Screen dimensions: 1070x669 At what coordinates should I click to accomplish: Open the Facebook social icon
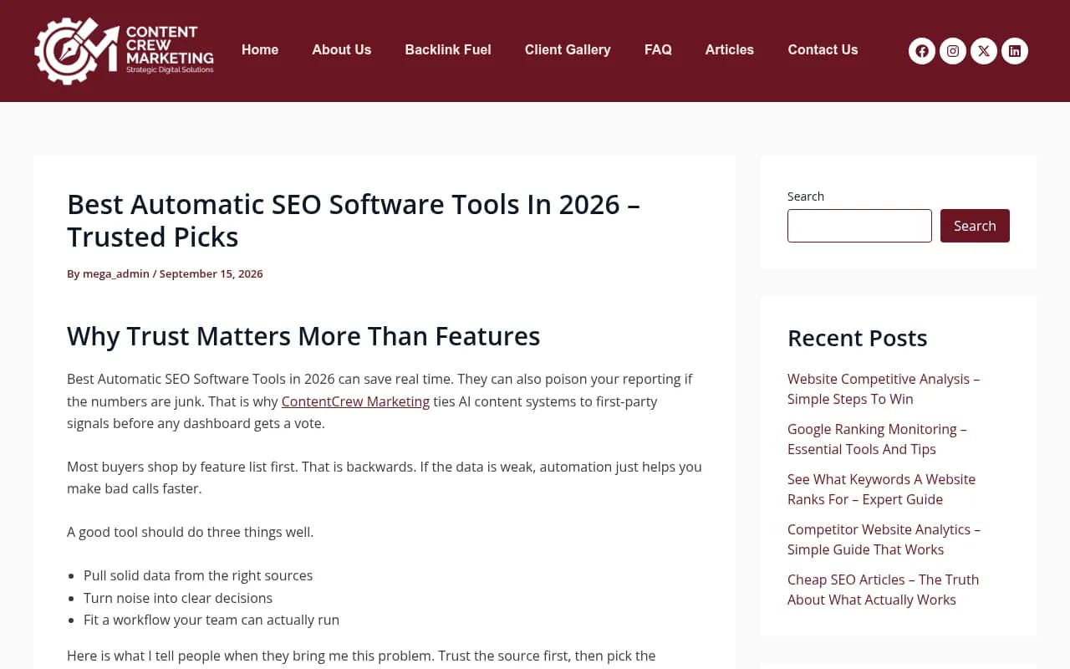click(922, 51)
